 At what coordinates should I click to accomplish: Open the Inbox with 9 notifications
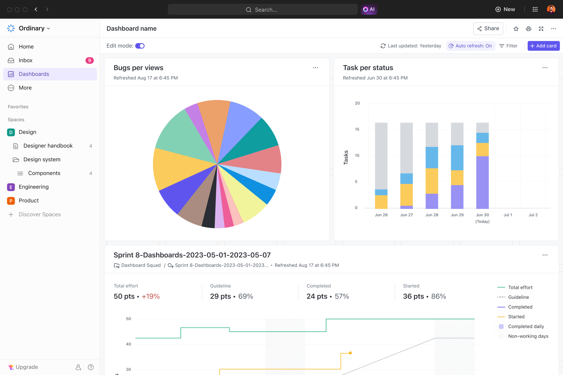point(26,60)
